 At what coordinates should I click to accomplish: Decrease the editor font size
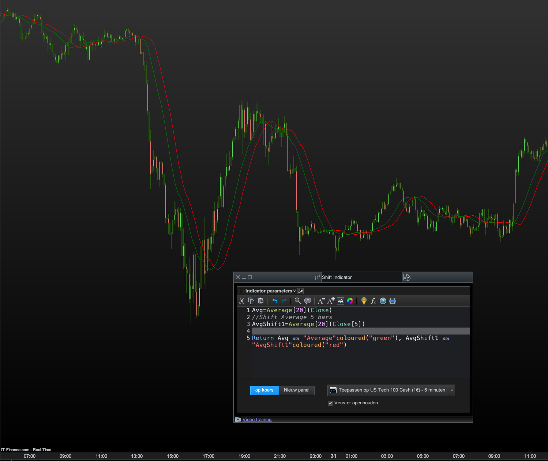(x=321, y=301)
